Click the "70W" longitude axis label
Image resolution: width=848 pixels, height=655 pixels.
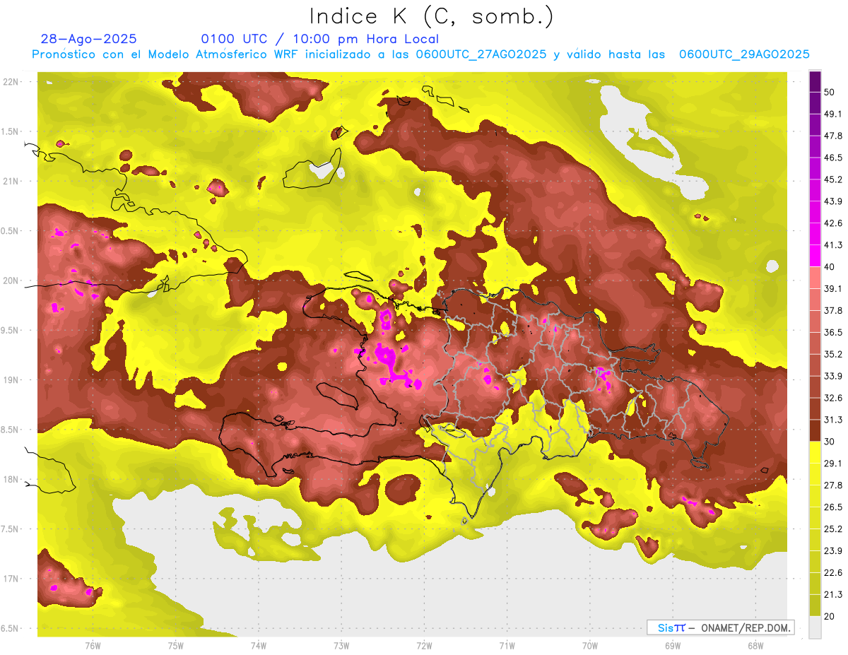tap(590, 645)
